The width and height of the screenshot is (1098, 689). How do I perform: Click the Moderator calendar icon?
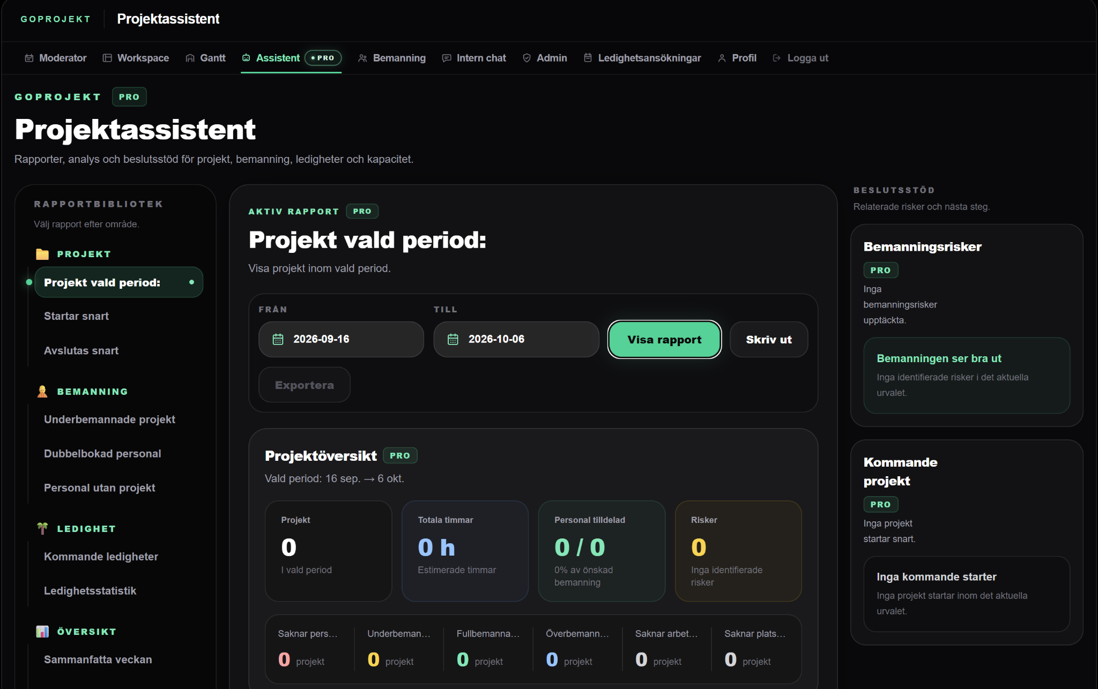[x=29, y=58]
